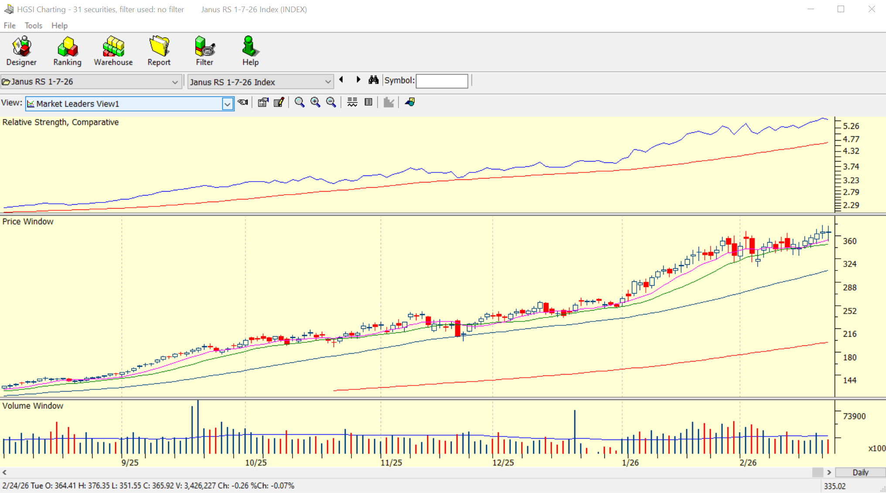Expand the Janus RS 1-7-26 Index dropdown
The image size is (886, 493).
click(327, 82)
